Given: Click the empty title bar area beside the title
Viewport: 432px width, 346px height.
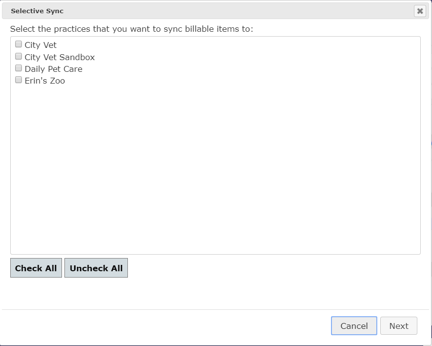Looking at the screenshot, I should click(237, 11).
